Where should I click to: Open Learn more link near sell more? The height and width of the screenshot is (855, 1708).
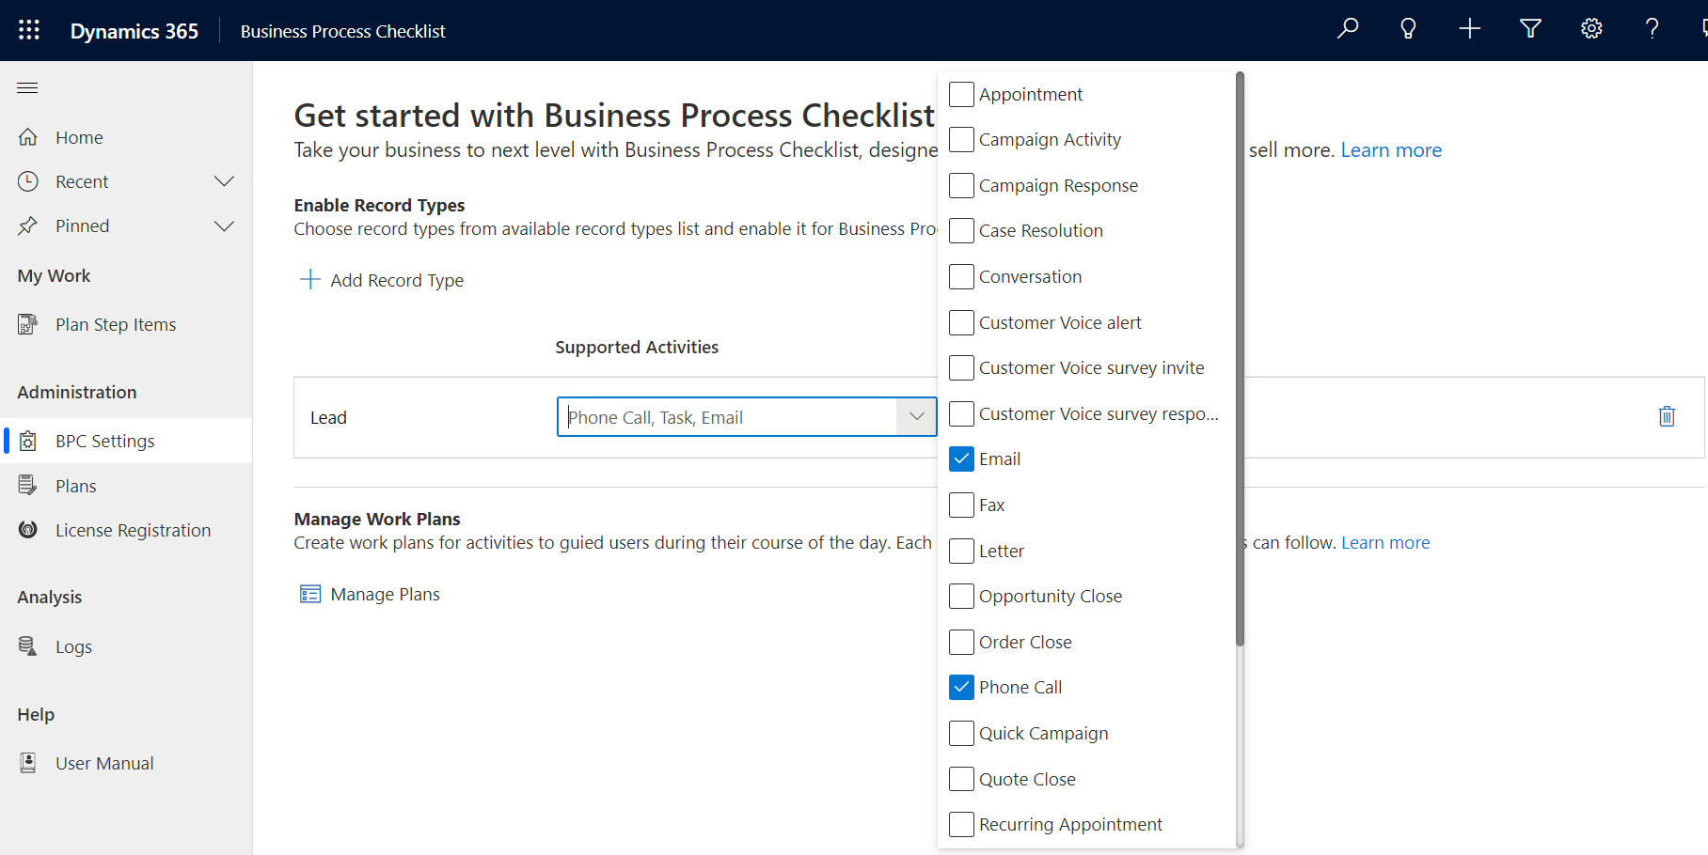pyautogui.click(x=1391, y=150)
